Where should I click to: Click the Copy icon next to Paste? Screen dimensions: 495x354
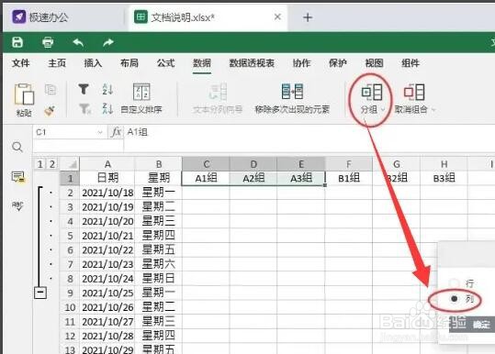point(51,90)
